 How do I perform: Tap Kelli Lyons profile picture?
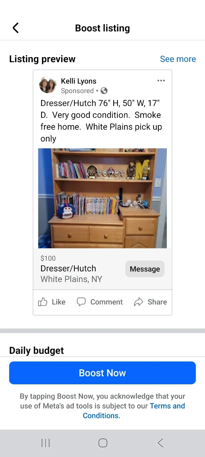point(48,85)
